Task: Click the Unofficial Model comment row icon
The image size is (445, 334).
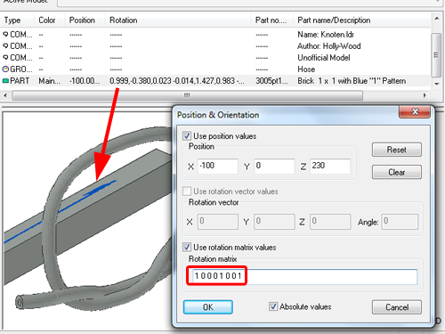Action: 5,58
